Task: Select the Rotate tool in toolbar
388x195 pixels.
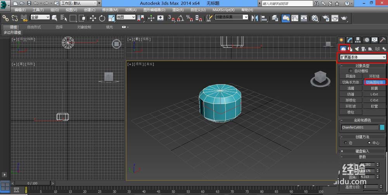Action: (x=102, y=18)
